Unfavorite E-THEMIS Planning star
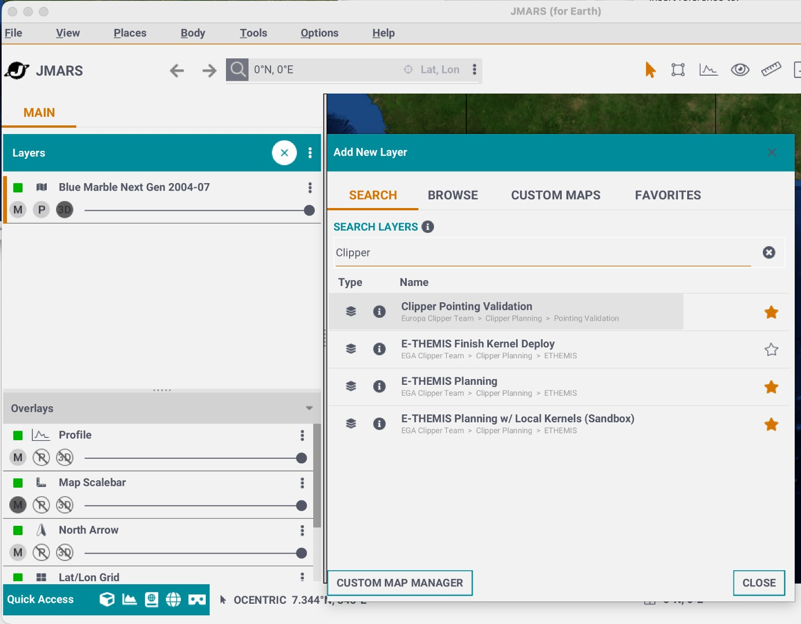The width and height of the screenshot is (801, 624). pyautogui.click(x=771, y=387)
